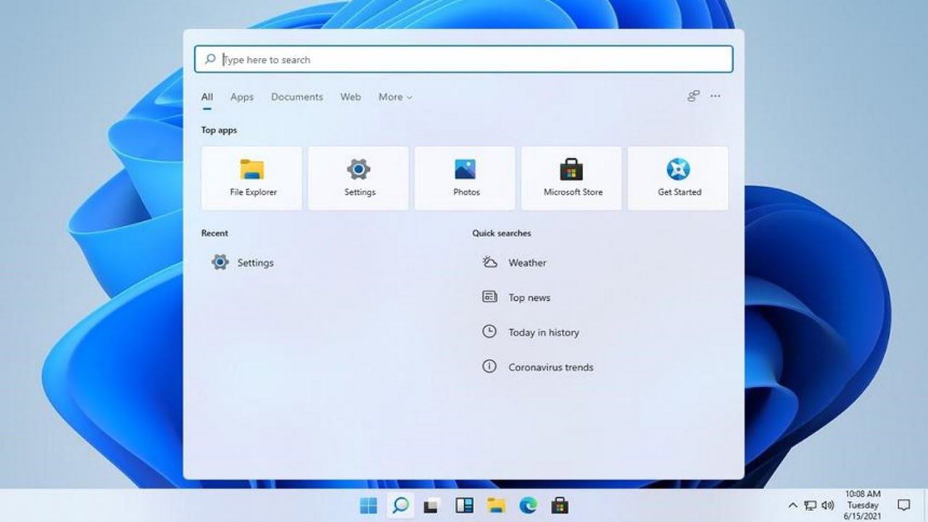928x522 pixels.
Task: Select the All search filter tab
Action: pos(207,97)
